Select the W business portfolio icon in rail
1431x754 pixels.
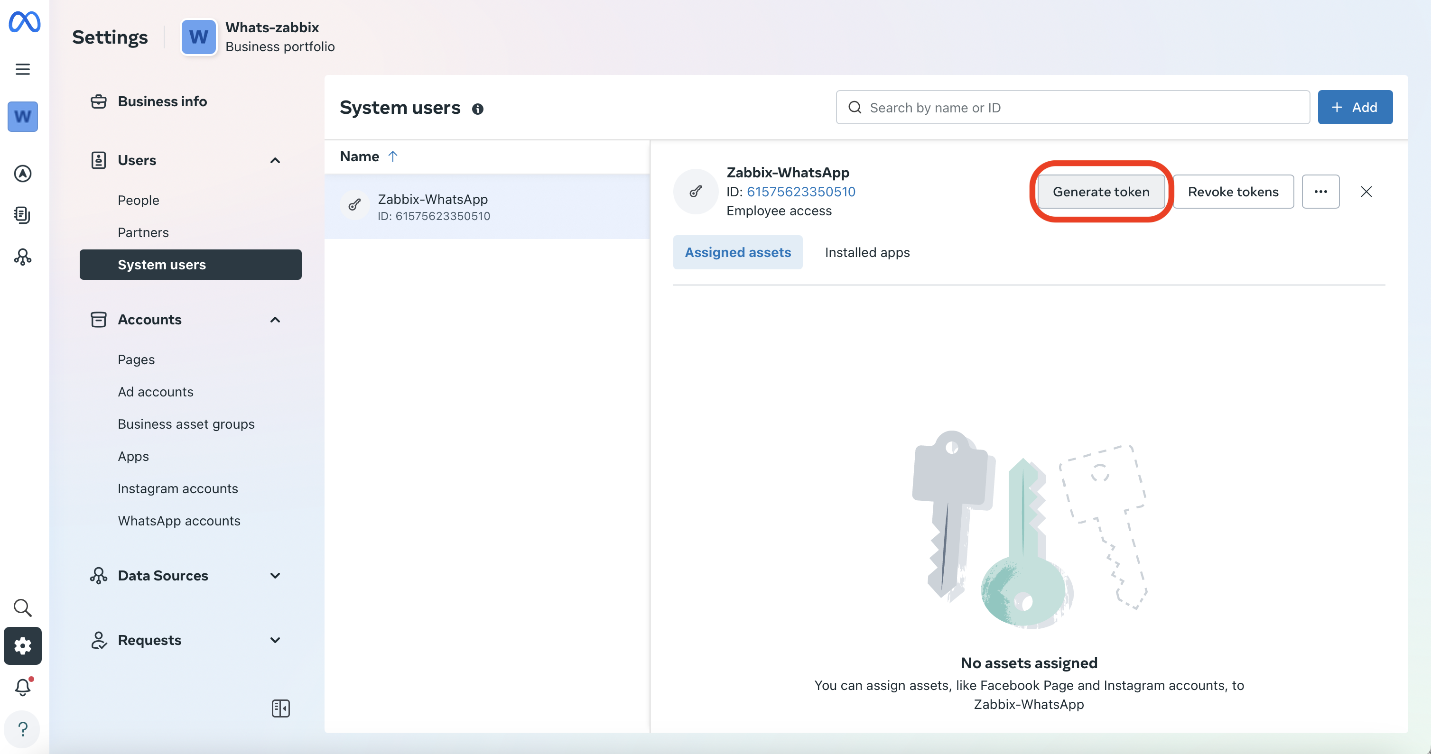(x=23, y=116)
